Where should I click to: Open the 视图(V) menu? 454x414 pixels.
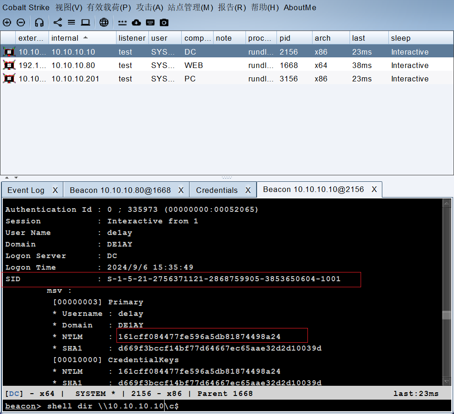[x=69, y=7]
